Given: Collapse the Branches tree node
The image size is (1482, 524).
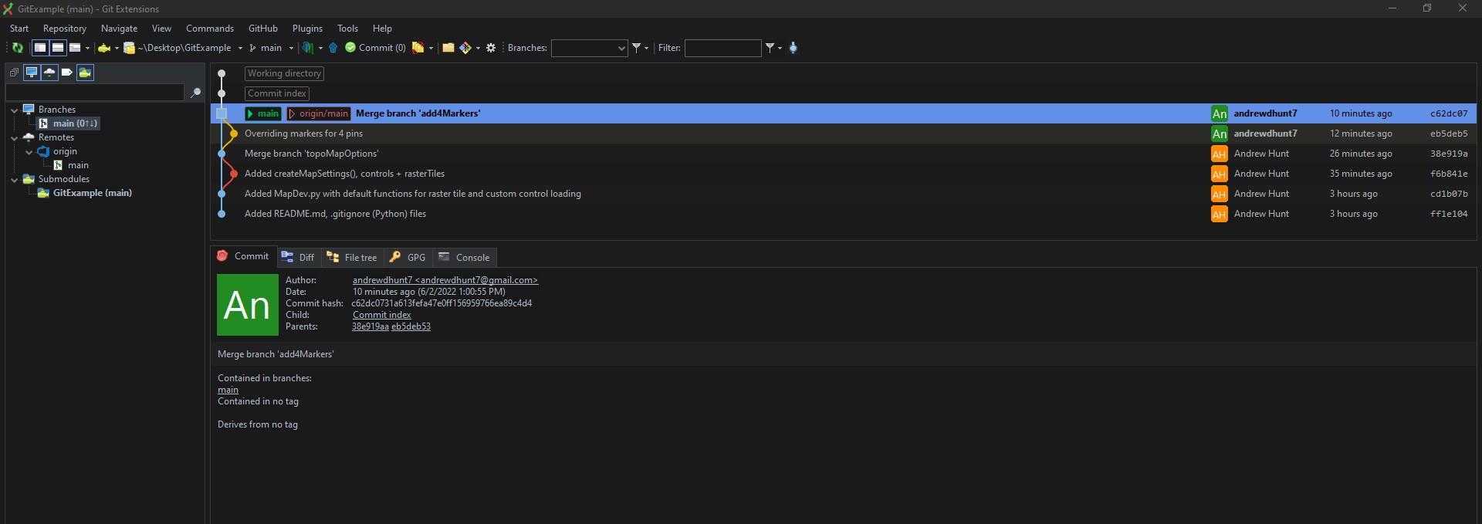Looking at the screenshot, I should [14, 110].
